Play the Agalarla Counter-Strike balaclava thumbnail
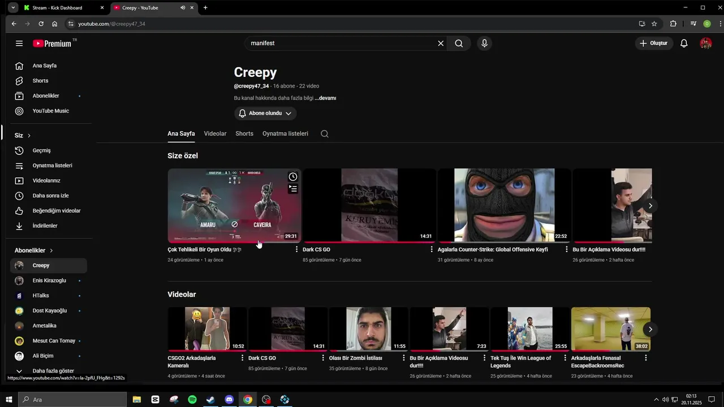This screenshot has width=724, height=407. [505, 205]
